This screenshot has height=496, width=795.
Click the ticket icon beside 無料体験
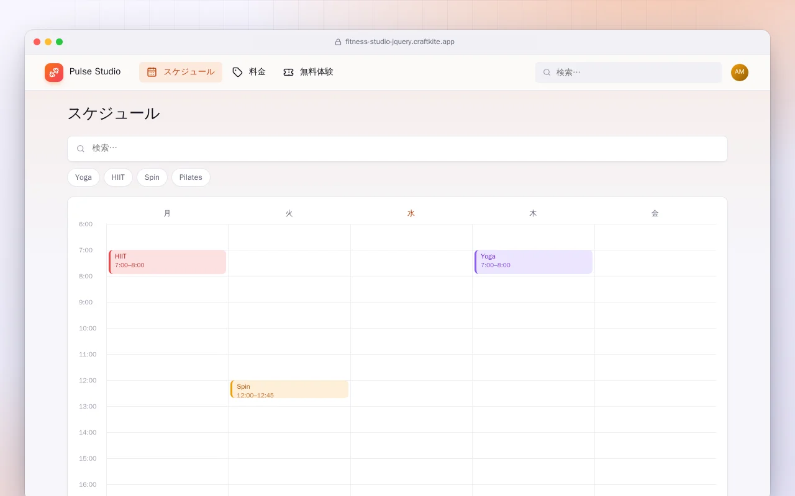pyautogui.click(x=288, y=72)
